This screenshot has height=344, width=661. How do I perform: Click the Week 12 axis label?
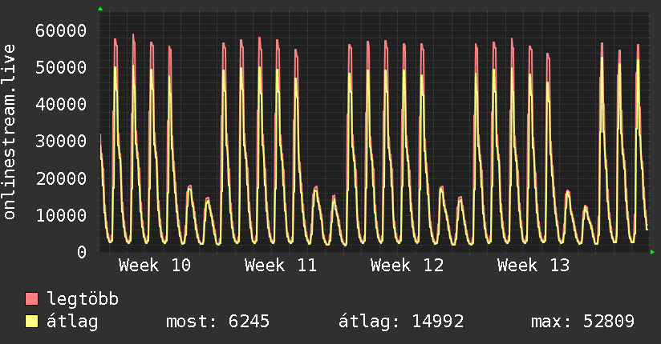click(408, 266)
